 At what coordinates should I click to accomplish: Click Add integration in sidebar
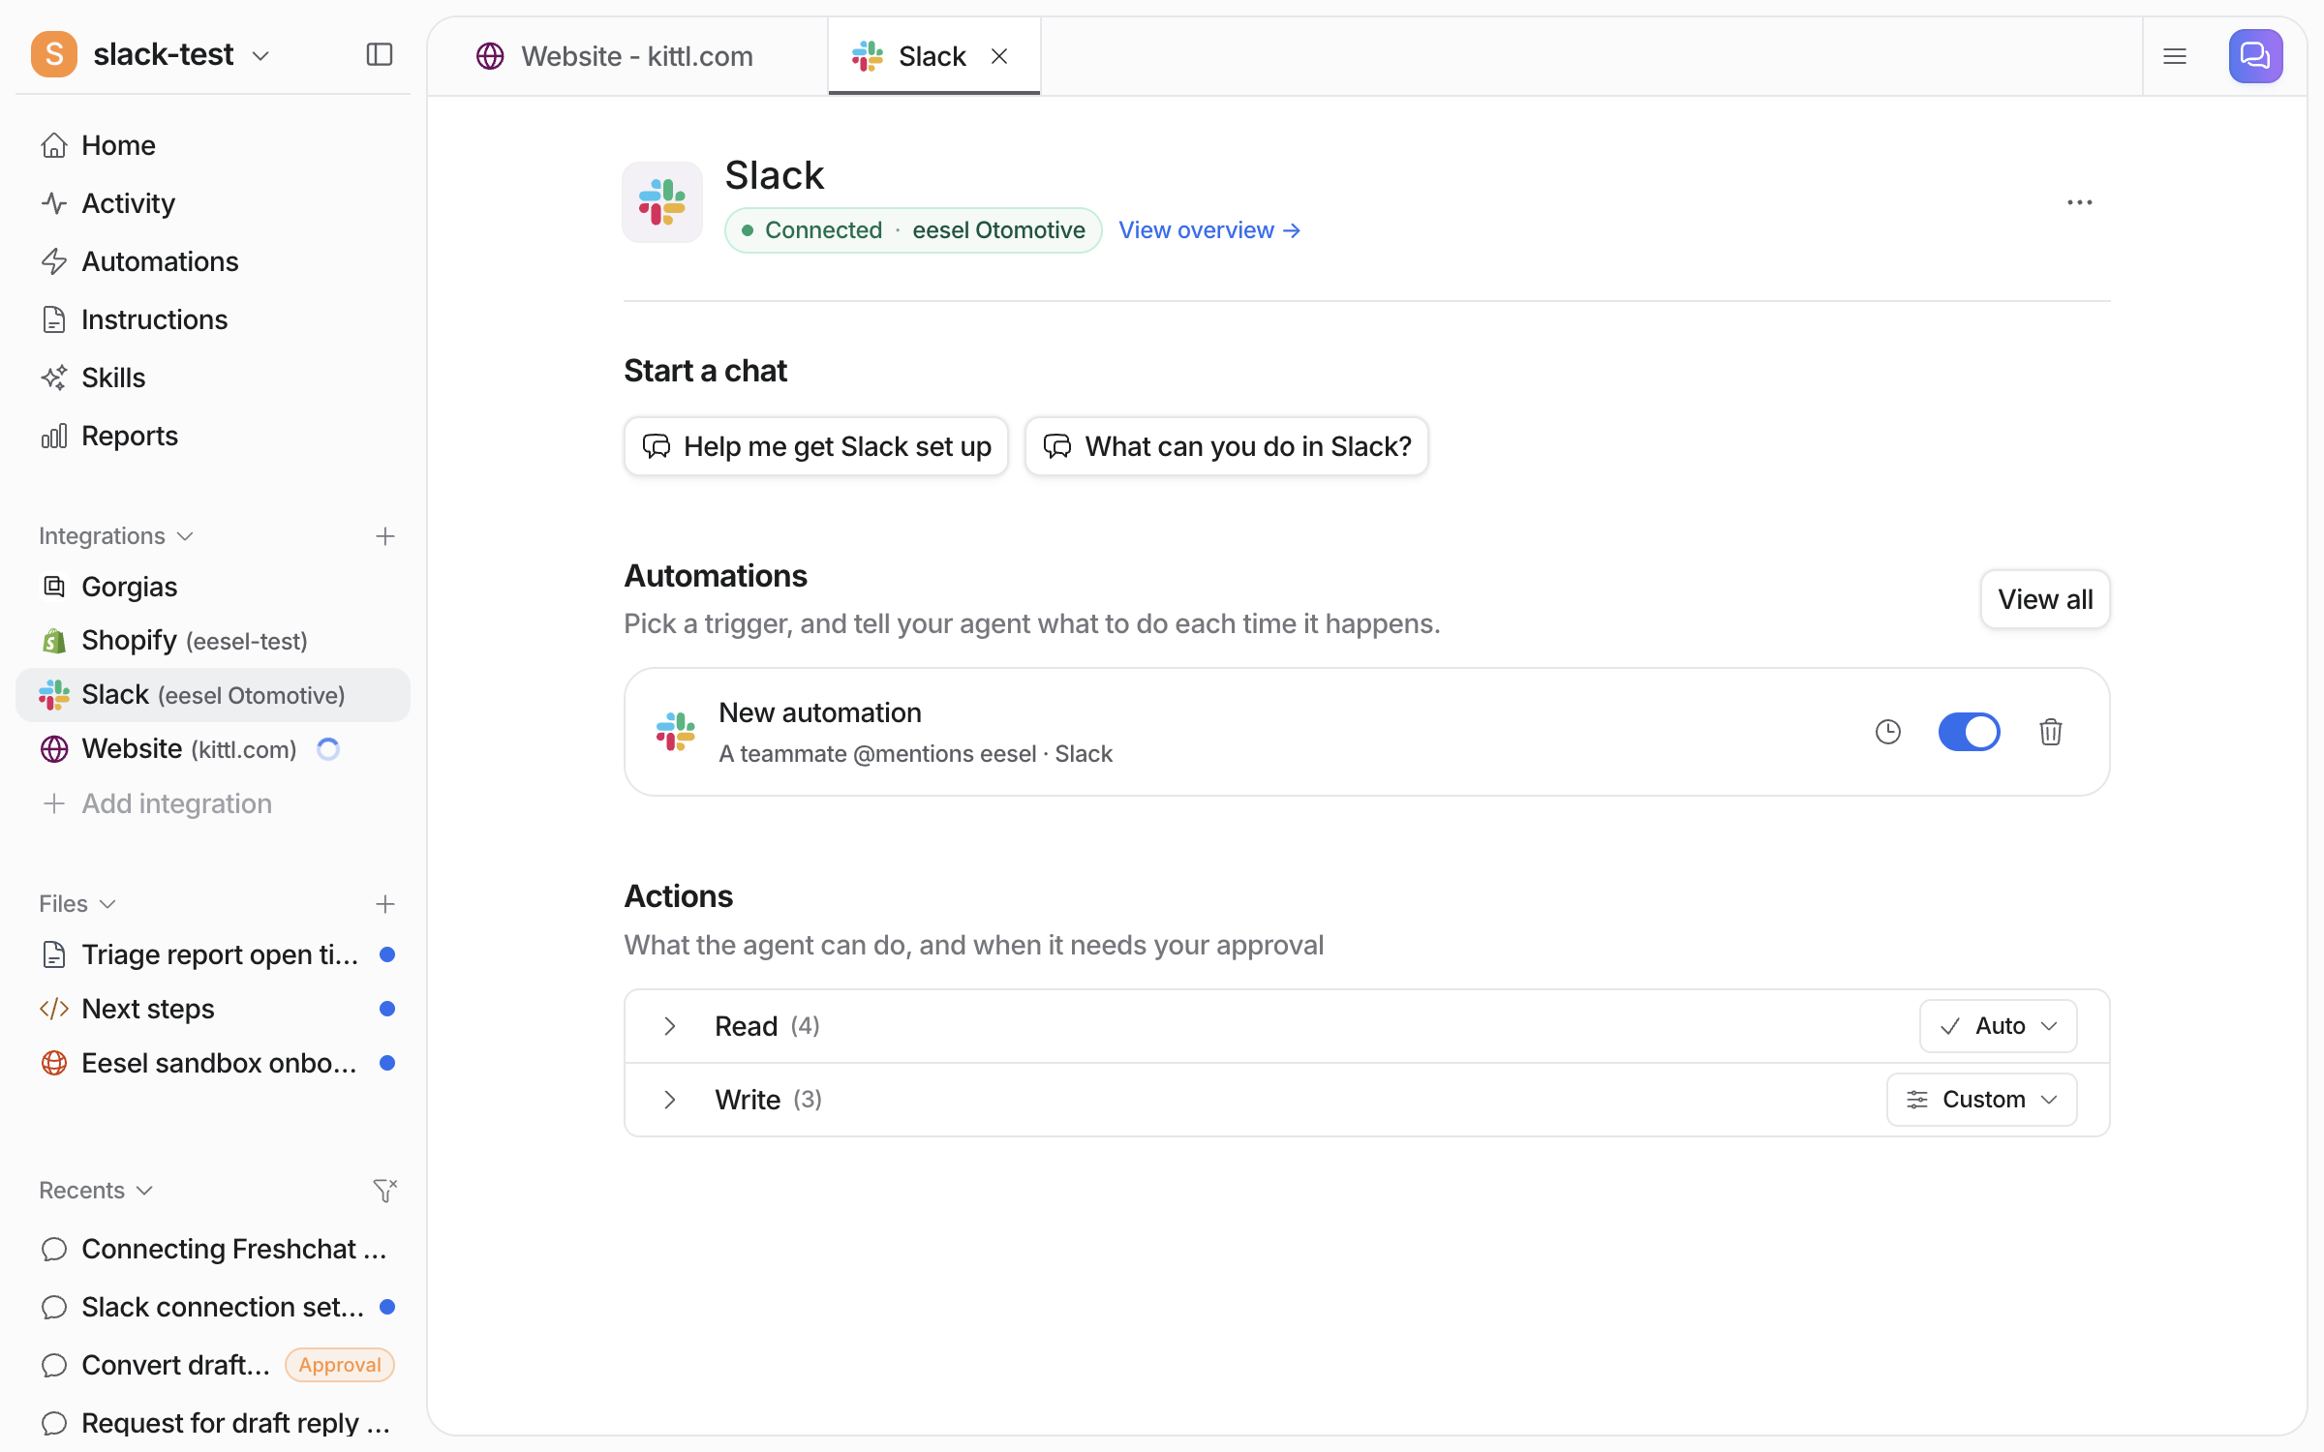point(213,803)
